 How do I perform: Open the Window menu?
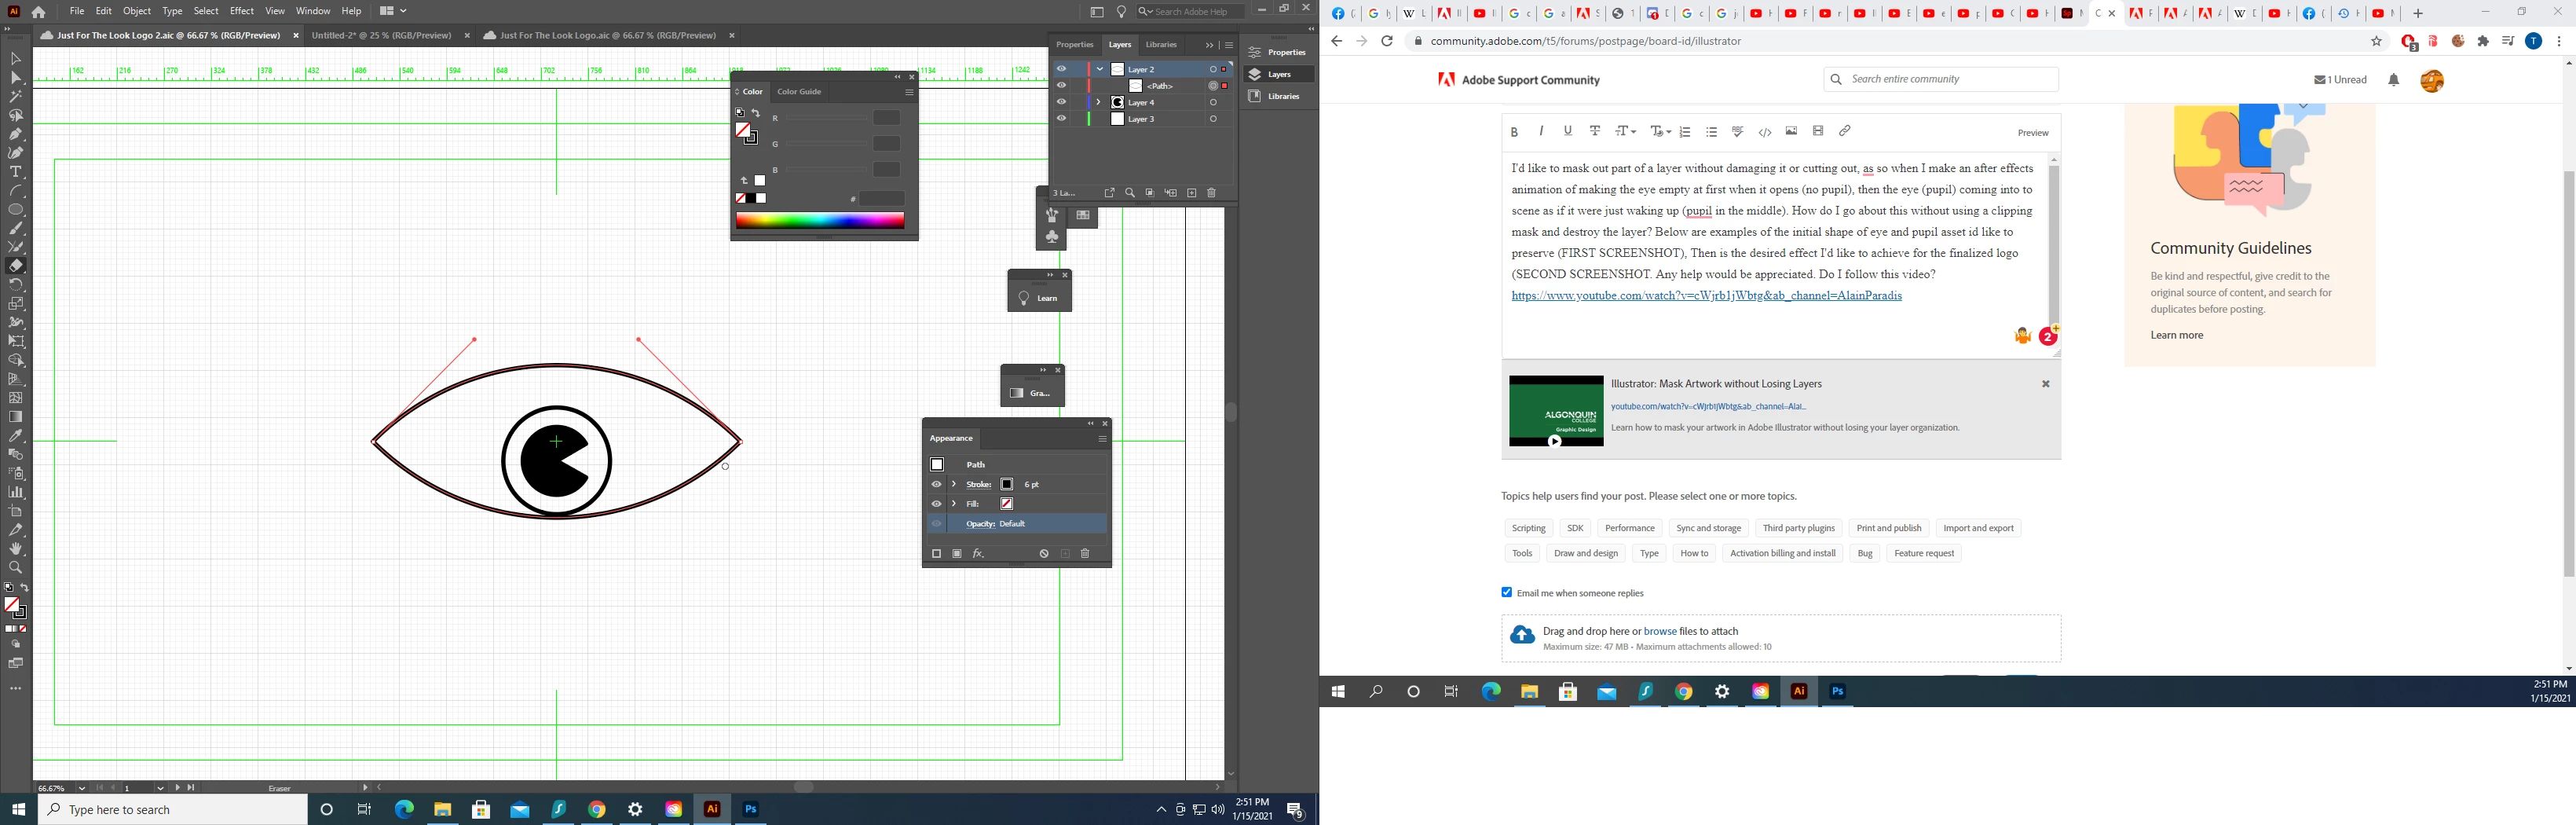click(x=313, y=11)
